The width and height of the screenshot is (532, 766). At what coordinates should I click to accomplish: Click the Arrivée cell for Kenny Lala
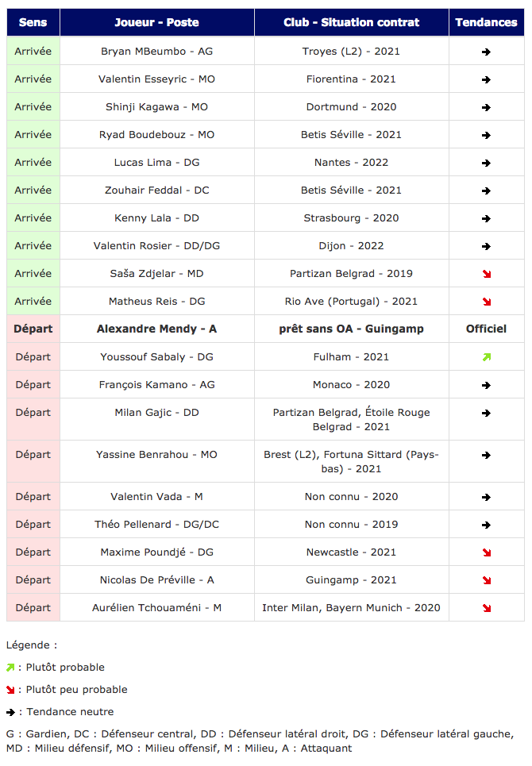coord(33,217)
